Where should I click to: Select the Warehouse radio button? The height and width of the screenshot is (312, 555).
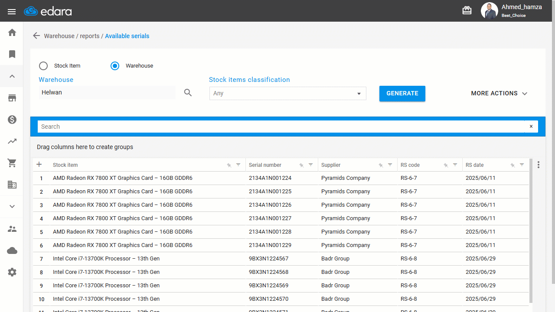click(115, 66)
